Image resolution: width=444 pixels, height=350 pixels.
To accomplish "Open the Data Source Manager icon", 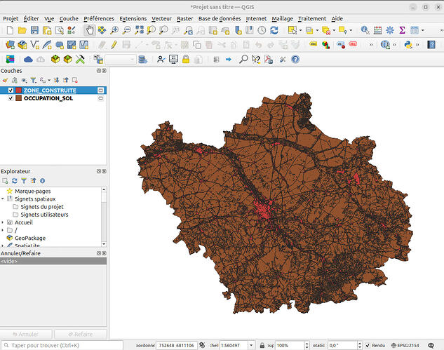I will click(x=10, y=45).
